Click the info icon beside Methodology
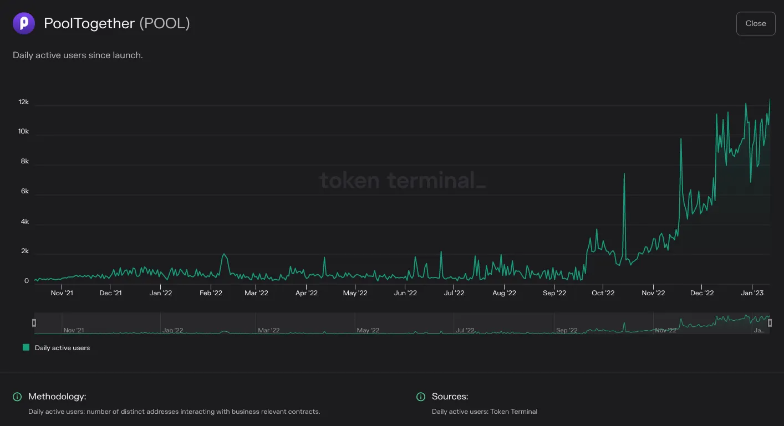Screen dimensions: 784x426 pos(17,397)
